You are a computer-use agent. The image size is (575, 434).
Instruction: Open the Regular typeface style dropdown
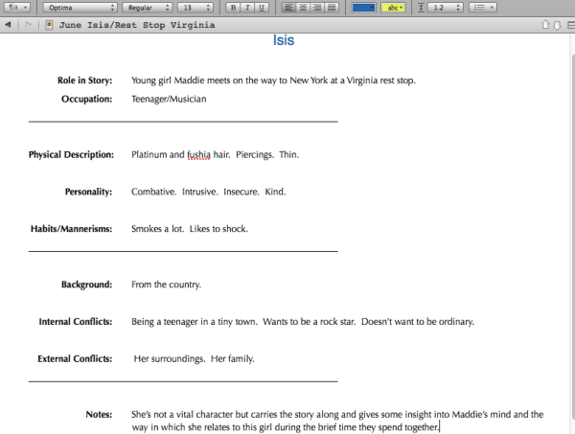pyautogui.click(x=147, y=8)
